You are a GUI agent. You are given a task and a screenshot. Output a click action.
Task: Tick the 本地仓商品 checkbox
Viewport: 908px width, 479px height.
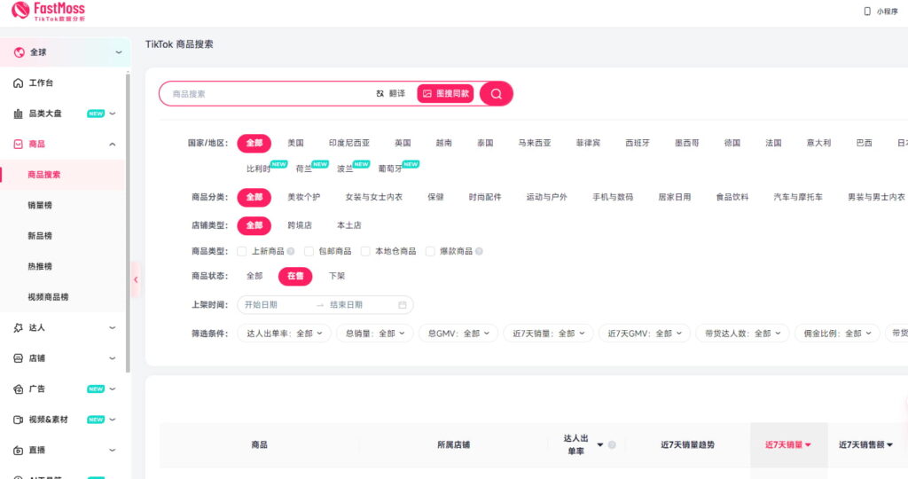pyautogui.click(x=365, y=251)
